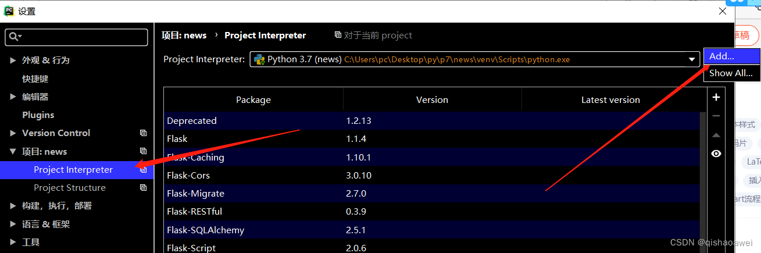Expand the 外观 & 行为 section

[13, 60]
